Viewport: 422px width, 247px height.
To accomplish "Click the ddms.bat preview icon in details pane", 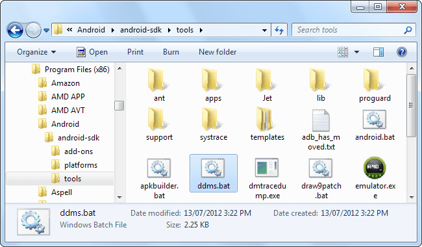I will (33, 222).
